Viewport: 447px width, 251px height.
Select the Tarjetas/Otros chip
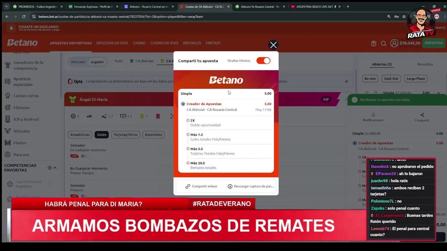point(125,135)
